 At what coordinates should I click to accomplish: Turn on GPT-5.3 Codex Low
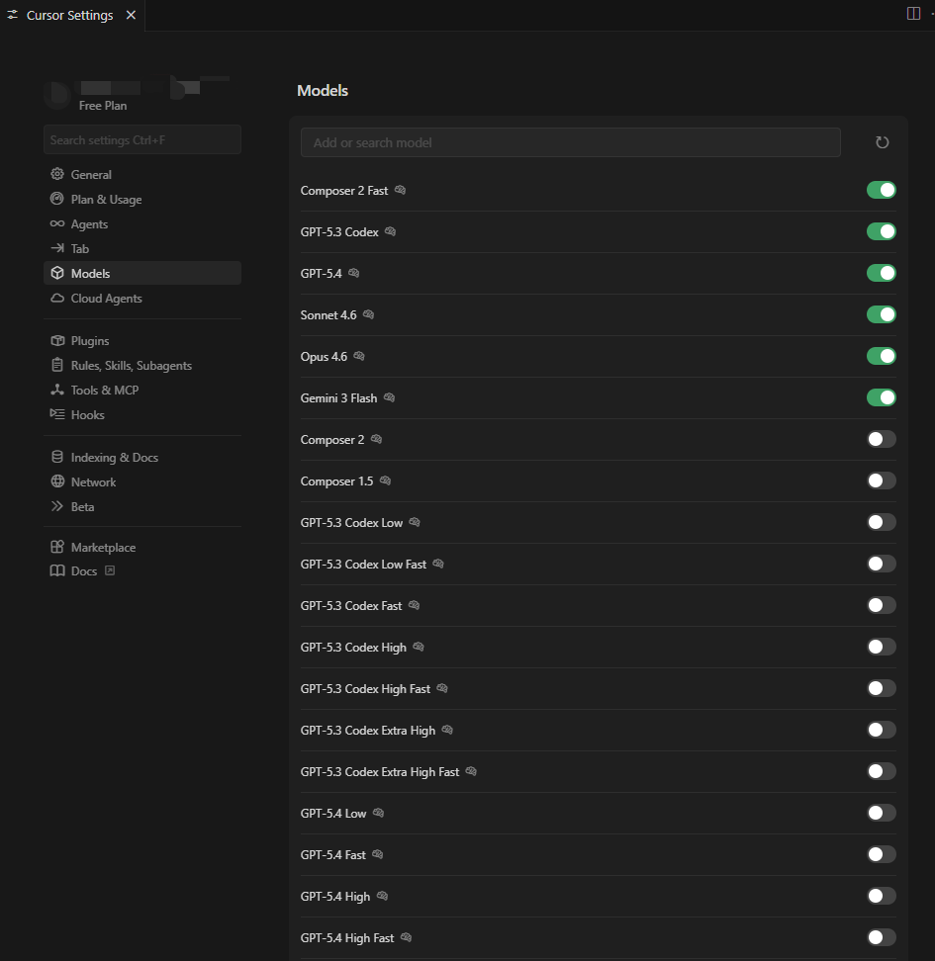[881, 522]
